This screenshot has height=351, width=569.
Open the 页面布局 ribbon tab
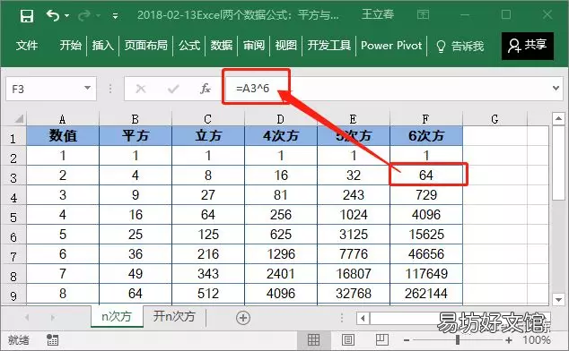coord(146,46)
